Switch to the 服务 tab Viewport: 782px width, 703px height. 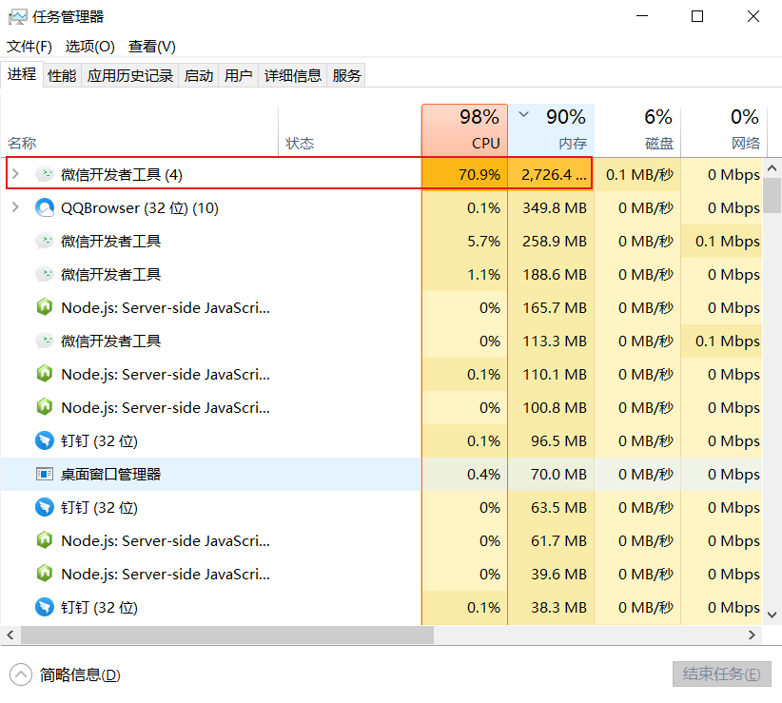[x=346, y=76]
